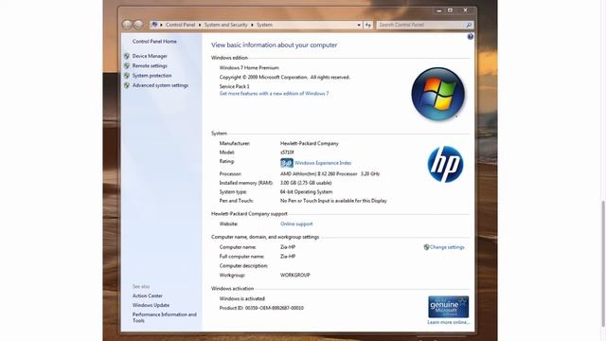Minimize the System window
The width and height of the screenshot is (606, 341).
click(x=438, y=10)
